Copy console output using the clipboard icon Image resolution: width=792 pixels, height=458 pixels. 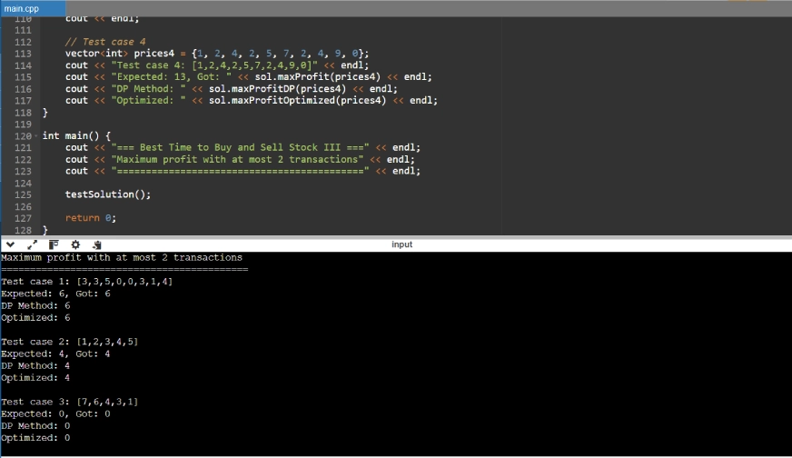click(x=97, y=244)
